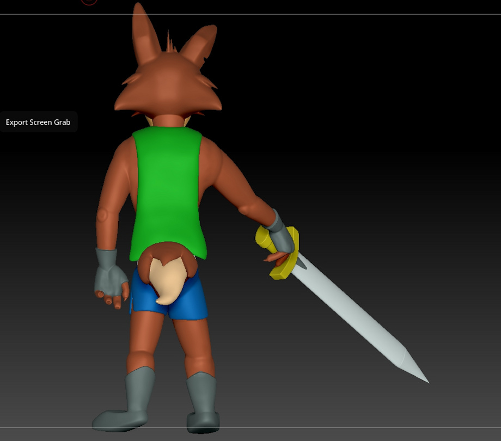
Task: Click the red brush cursor circle at top
Action: pyautogui.click(x=89, y=2)
